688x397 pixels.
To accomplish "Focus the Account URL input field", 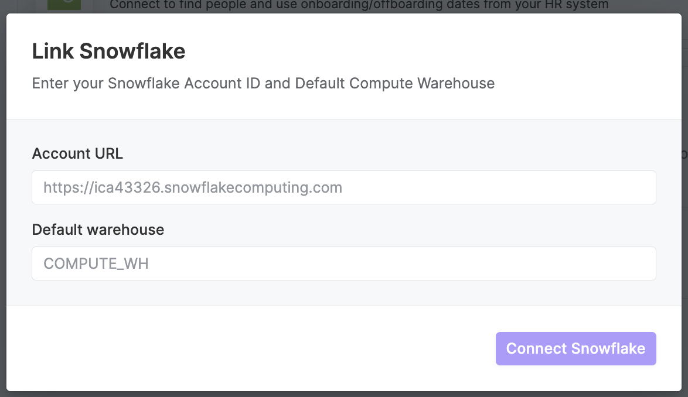I will pos(343,187).
